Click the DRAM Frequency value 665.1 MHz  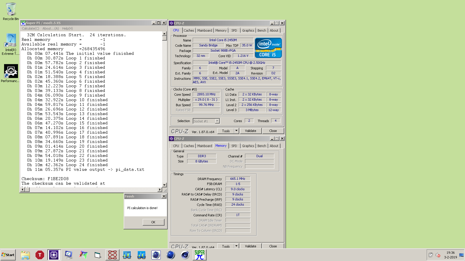(238, 179)
